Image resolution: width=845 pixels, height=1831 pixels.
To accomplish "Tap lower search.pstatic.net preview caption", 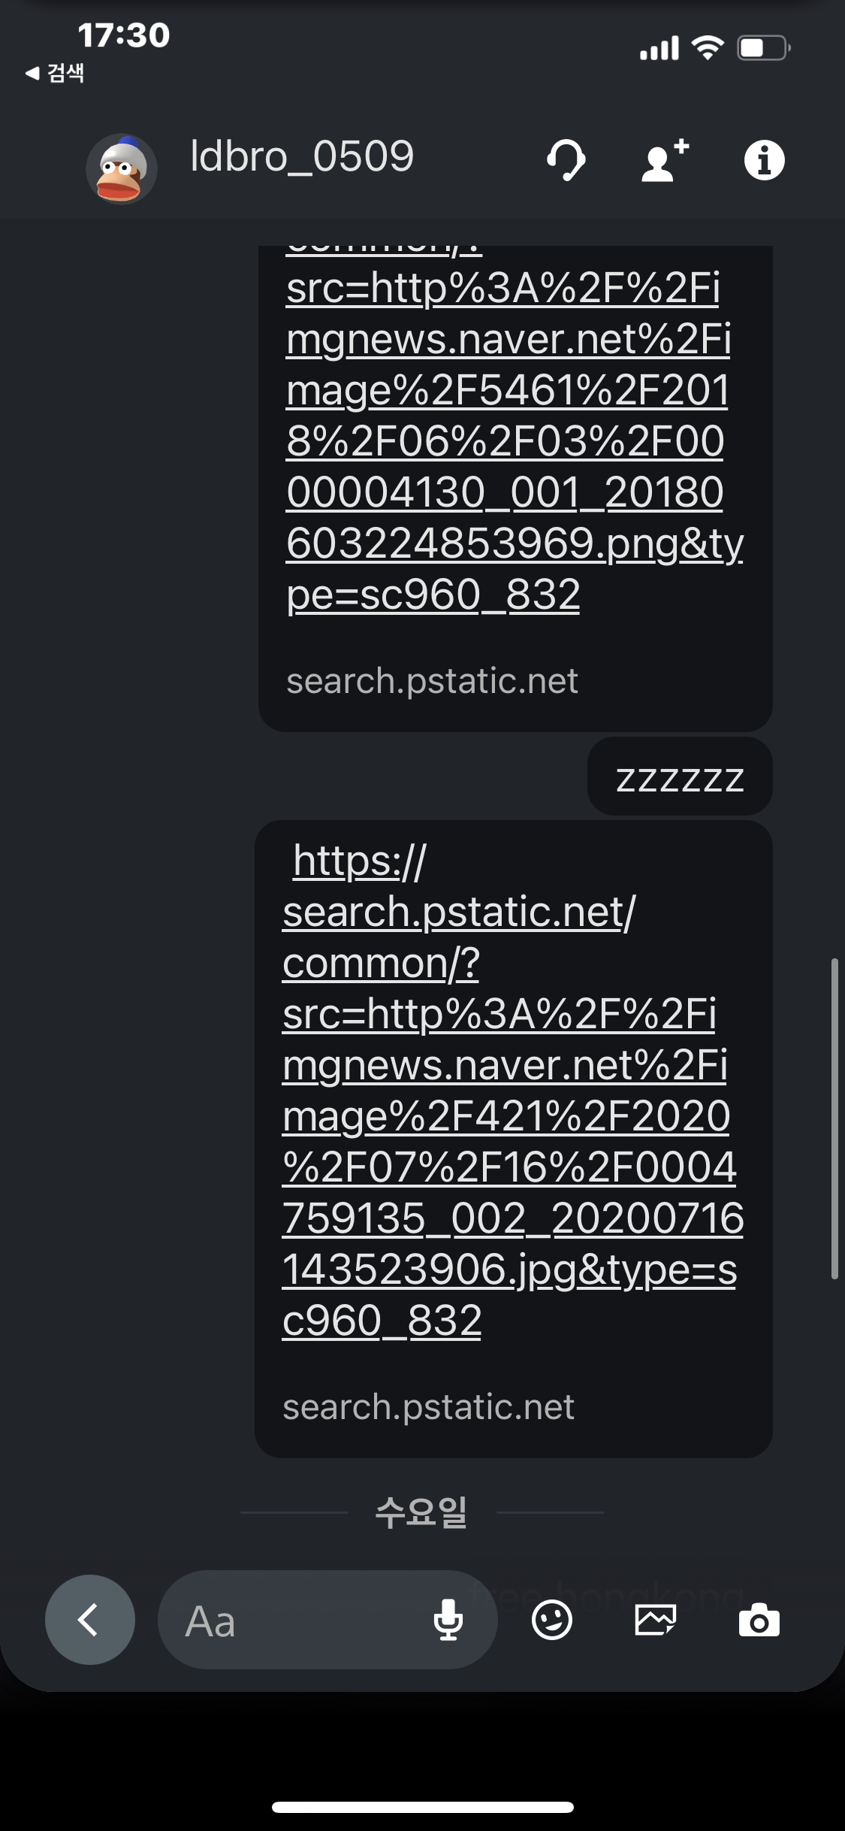I will 428,1407.
